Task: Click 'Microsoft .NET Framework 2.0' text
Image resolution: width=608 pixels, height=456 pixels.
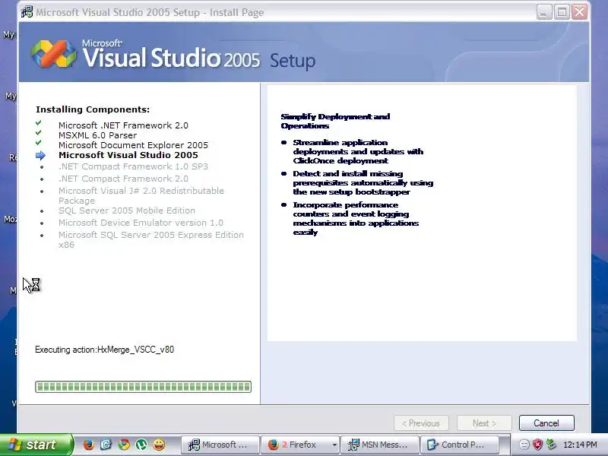Action: (x=123, y=125)
